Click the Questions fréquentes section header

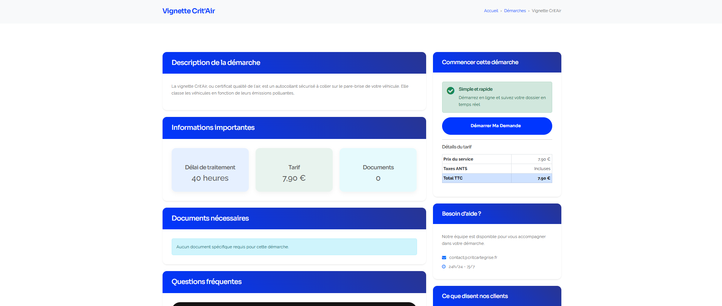(x=294, y=282)
